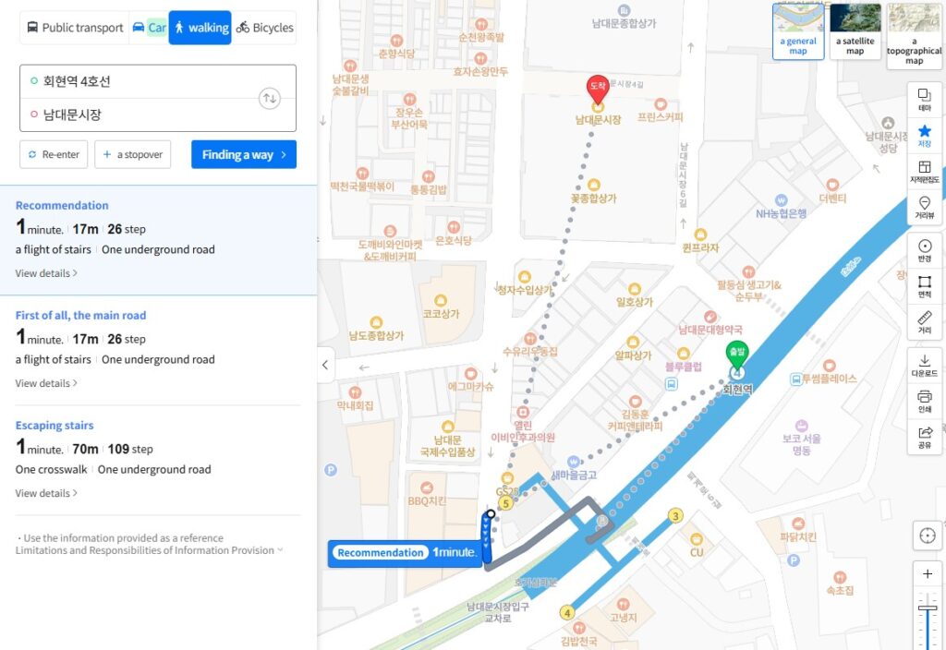946x650 pixels.
Task: Click the 새마을금고 bank icon
Action: point(573,462)
